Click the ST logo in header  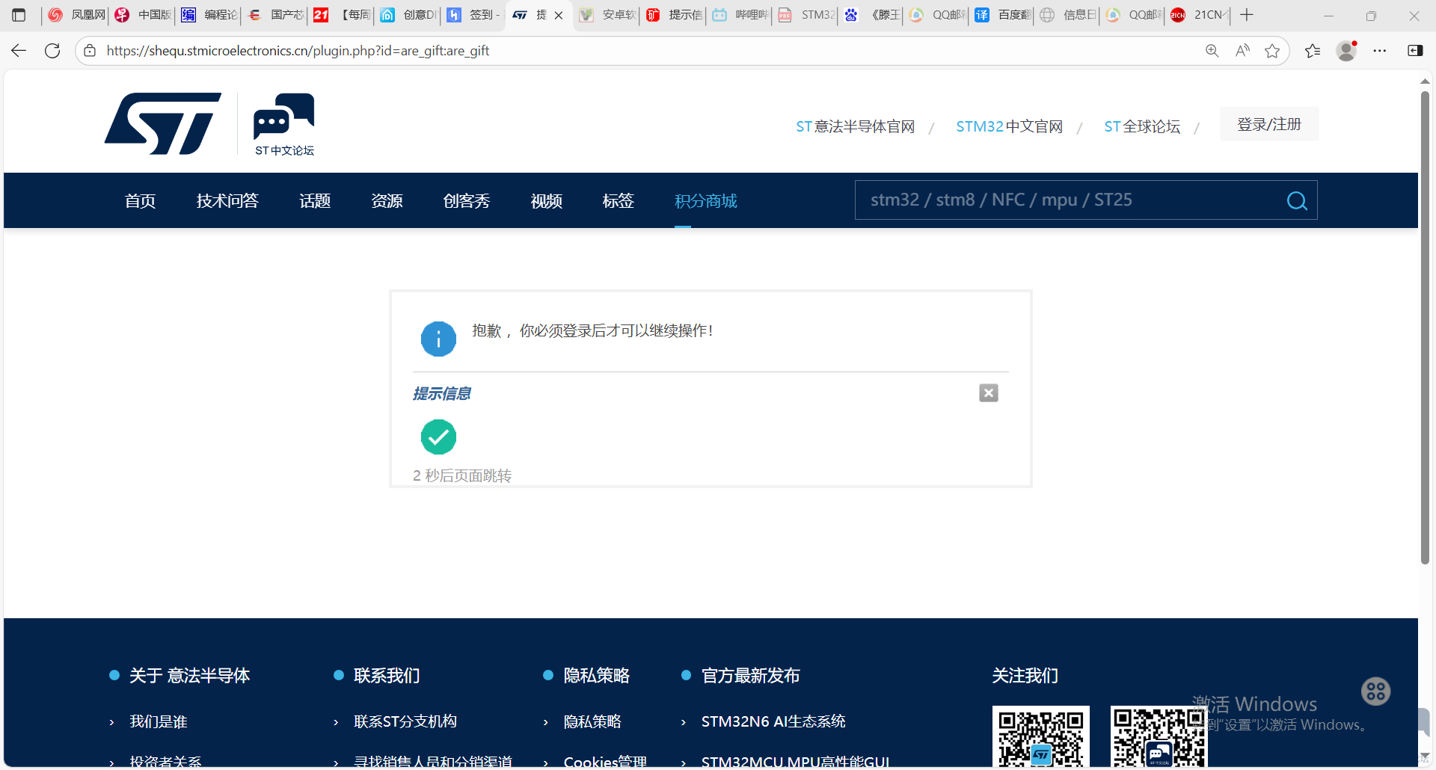(x=163, y=124)
